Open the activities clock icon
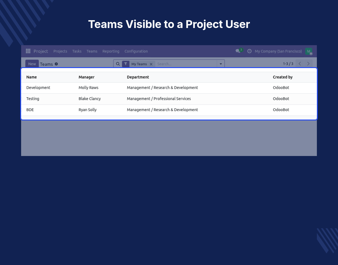This screenshot has width=338, height=265. point(249,51)
